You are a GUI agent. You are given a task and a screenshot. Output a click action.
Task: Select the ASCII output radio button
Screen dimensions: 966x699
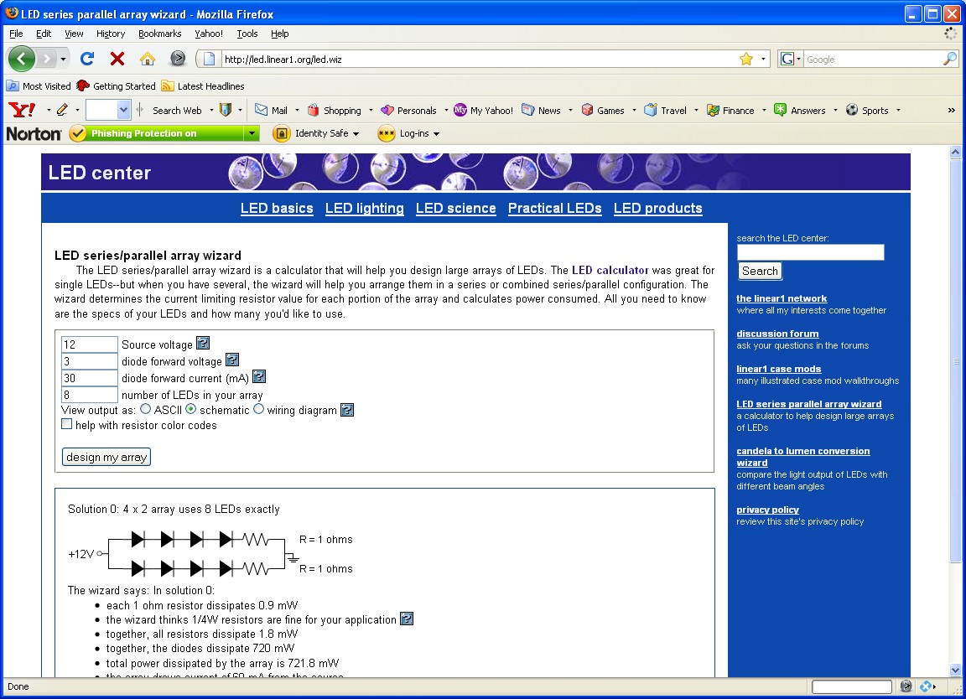coord(145,409)
